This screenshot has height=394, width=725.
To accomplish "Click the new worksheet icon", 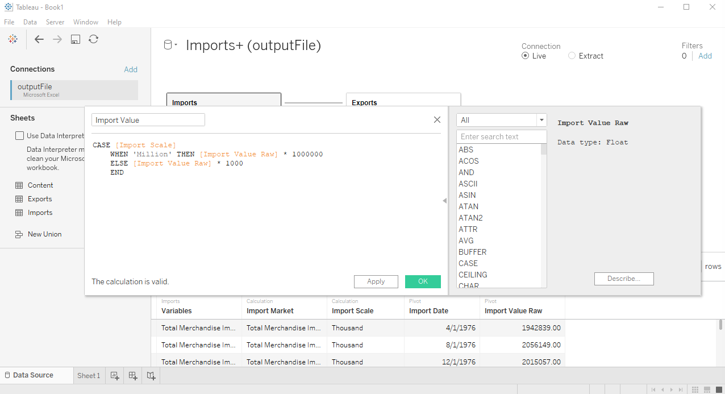I will click(115, 376).
